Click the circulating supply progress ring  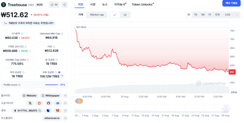point(62,76)
